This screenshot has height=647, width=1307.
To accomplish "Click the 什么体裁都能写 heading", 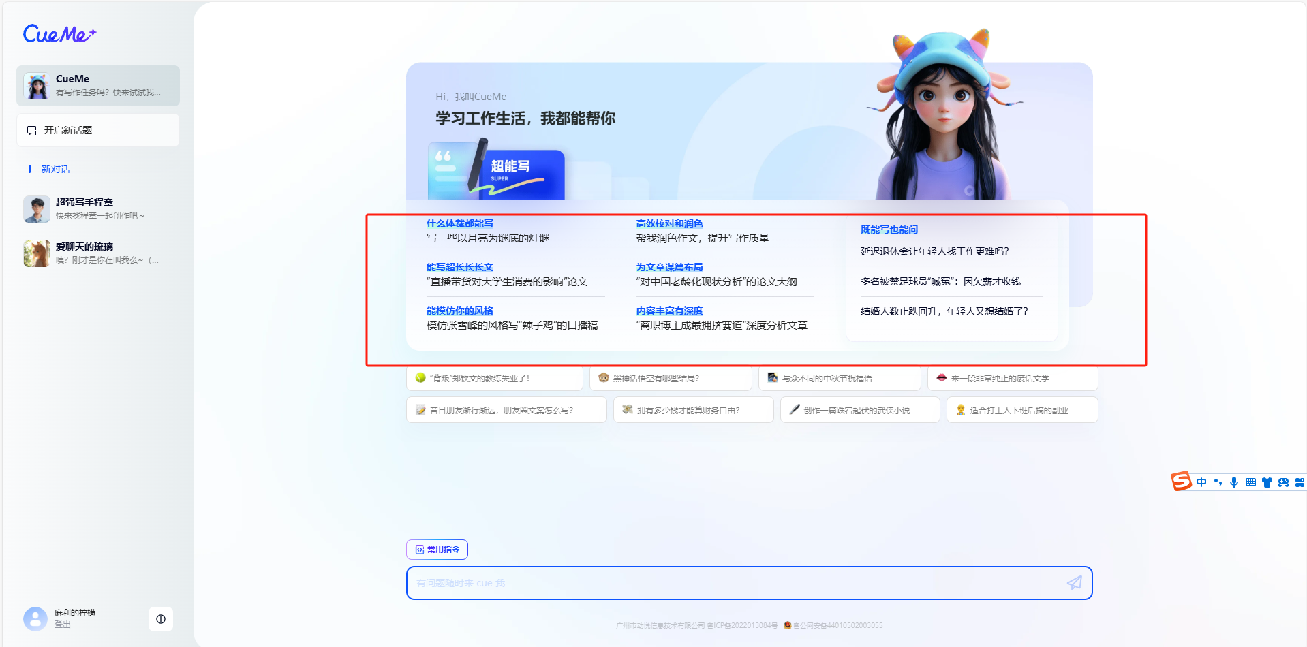I will coord(460,223).
